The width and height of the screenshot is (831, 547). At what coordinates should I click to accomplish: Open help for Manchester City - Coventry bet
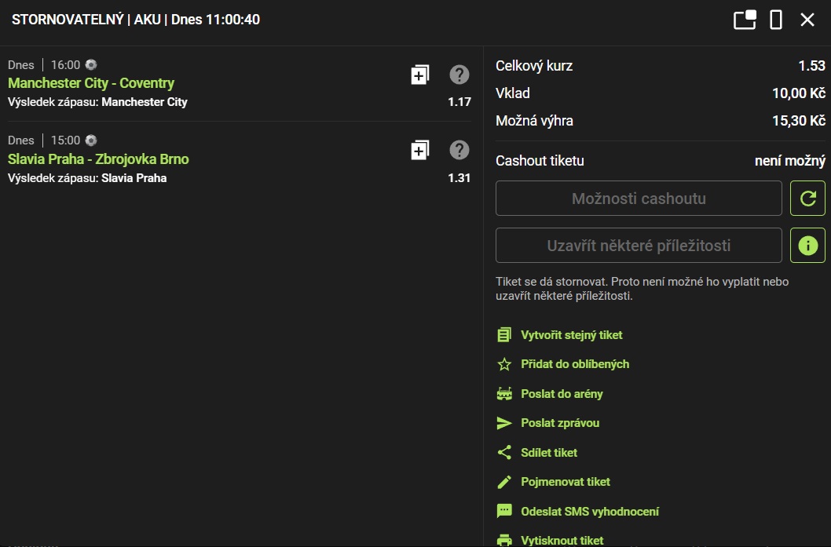[459, 75]
